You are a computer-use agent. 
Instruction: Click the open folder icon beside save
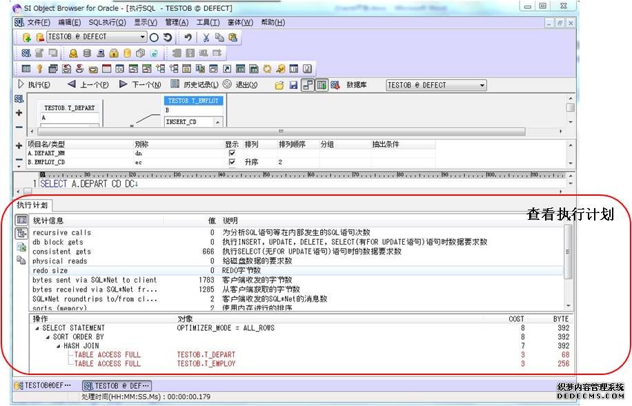279,85
